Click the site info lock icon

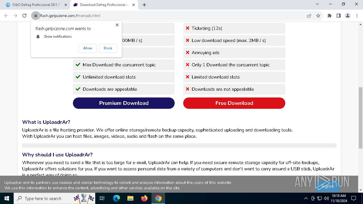coord(35,16)
